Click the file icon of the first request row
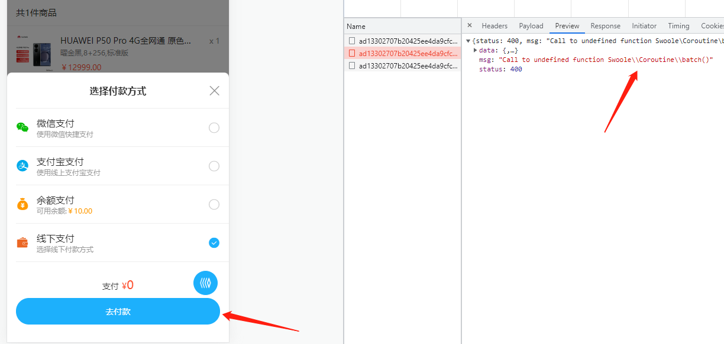 point(352,41)
